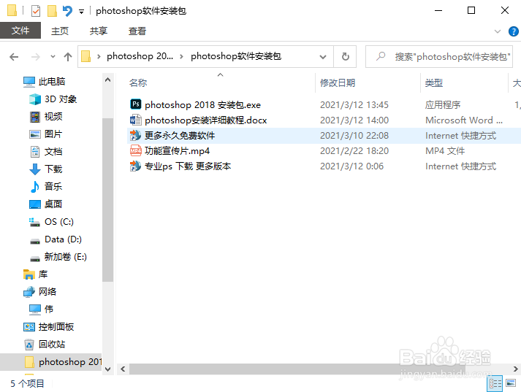The width and height of the screenshot is (521, 392).
Task: Click the 应用程序 type cell
Action: pyautogui.click(x=443, y=105)
